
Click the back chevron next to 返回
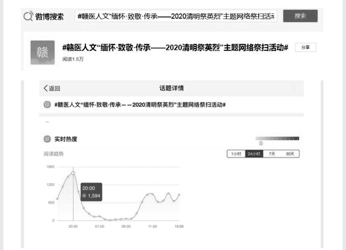pyautogui.click(x=46, y=89)
